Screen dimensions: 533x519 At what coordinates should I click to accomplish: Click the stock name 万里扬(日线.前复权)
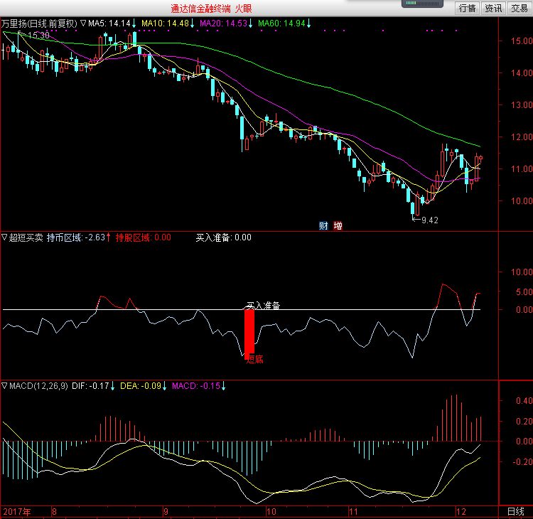tap(39, 23)
